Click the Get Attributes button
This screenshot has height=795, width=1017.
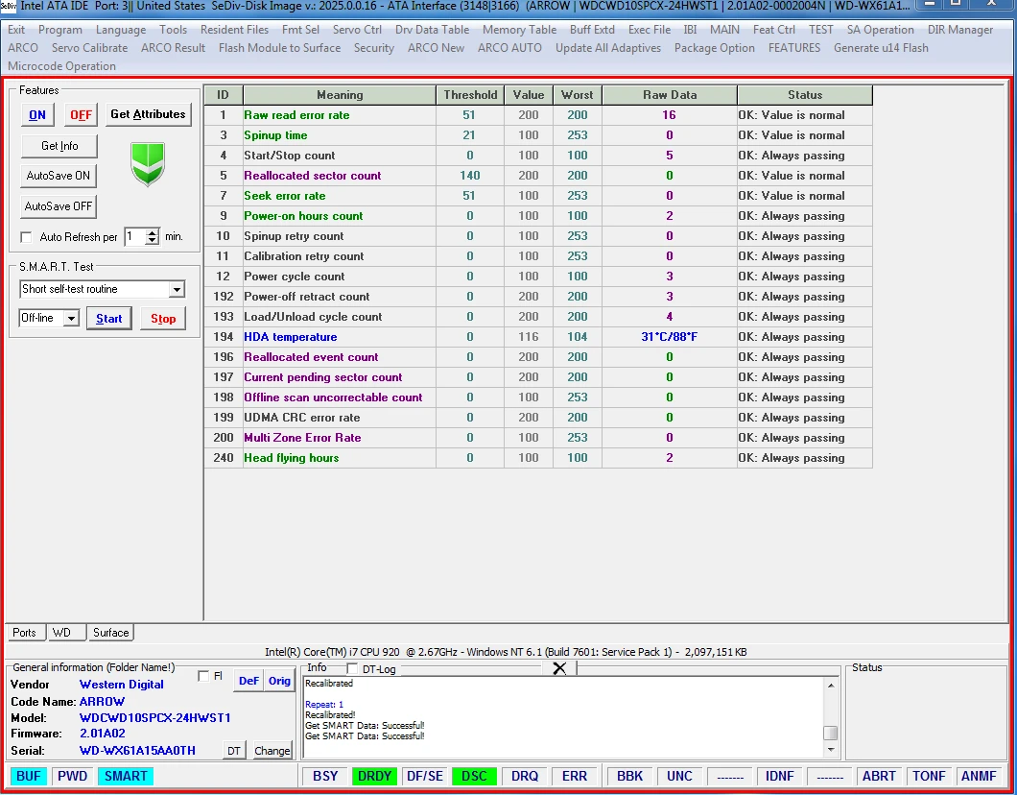click(148, 114)
